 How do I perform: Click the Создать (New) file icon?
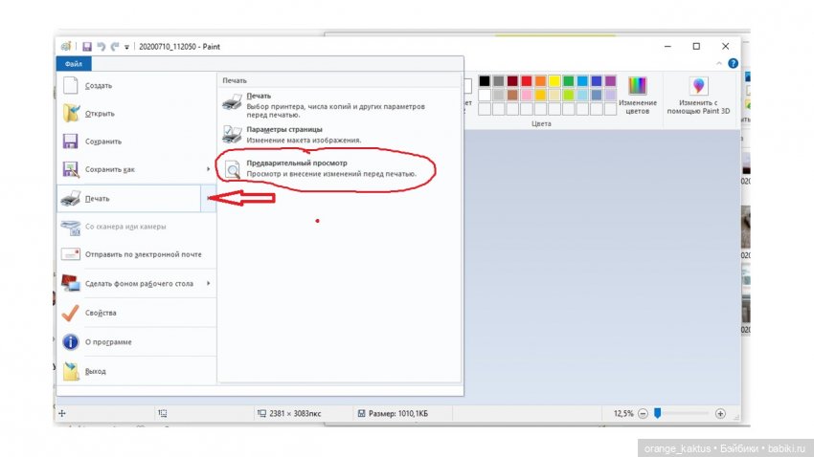(70, 85)
